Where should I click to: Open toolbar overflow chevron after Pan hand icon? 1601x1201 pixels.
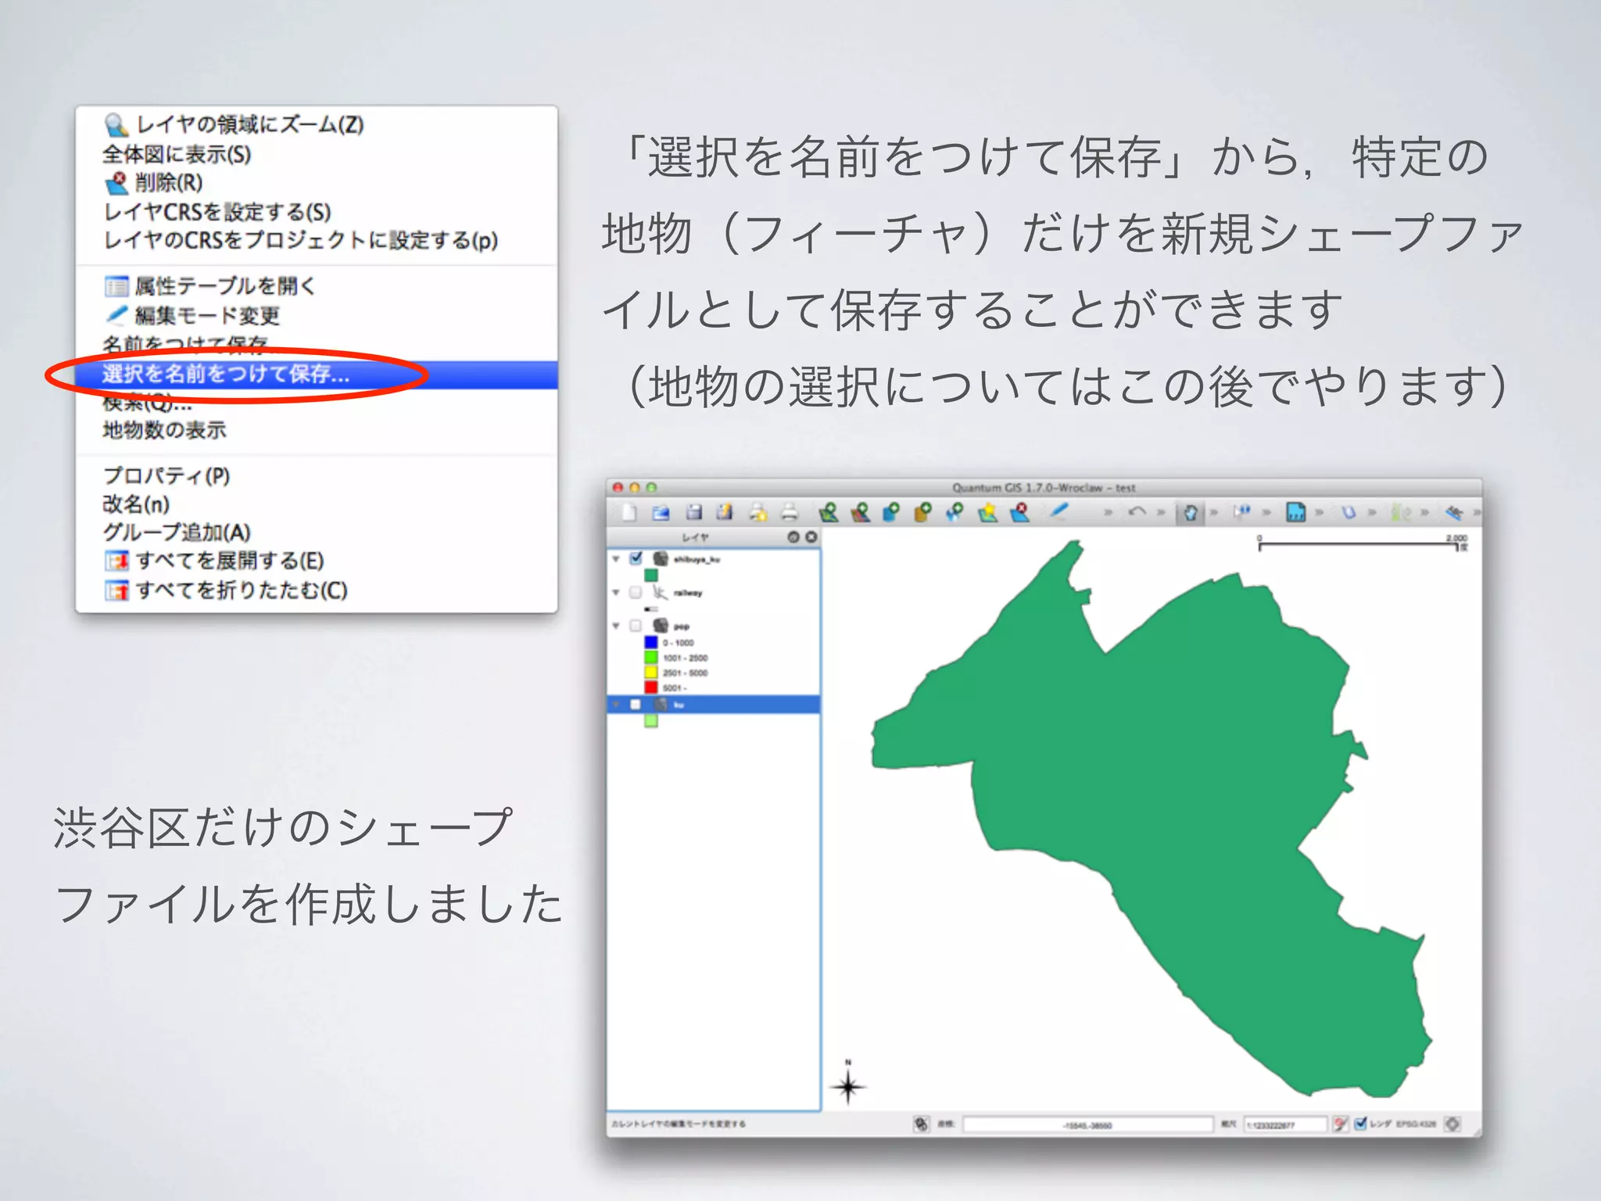pyautogui.click(x=1214, y=513)
